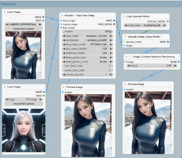Click collapse dot of ReActor Fast Face Swap

tap(62, 15)
